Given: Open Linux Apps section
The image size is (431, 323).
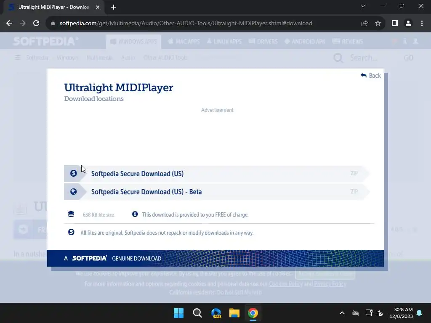Looking at the screenshot, I should click(x=224, y=42).
